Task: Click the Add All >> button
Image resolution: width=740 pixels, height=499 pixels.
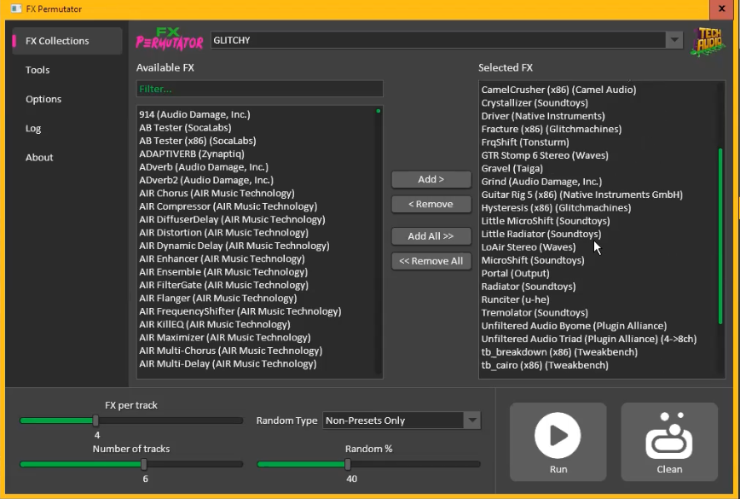Action: pyautogui.click(x=431, y=236)
